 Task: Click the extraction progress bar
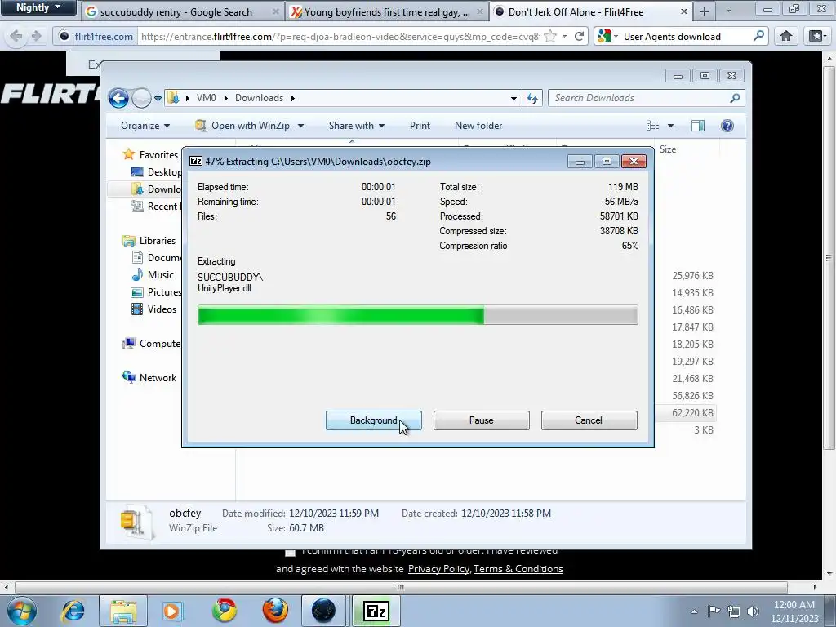tap(417, 314)
